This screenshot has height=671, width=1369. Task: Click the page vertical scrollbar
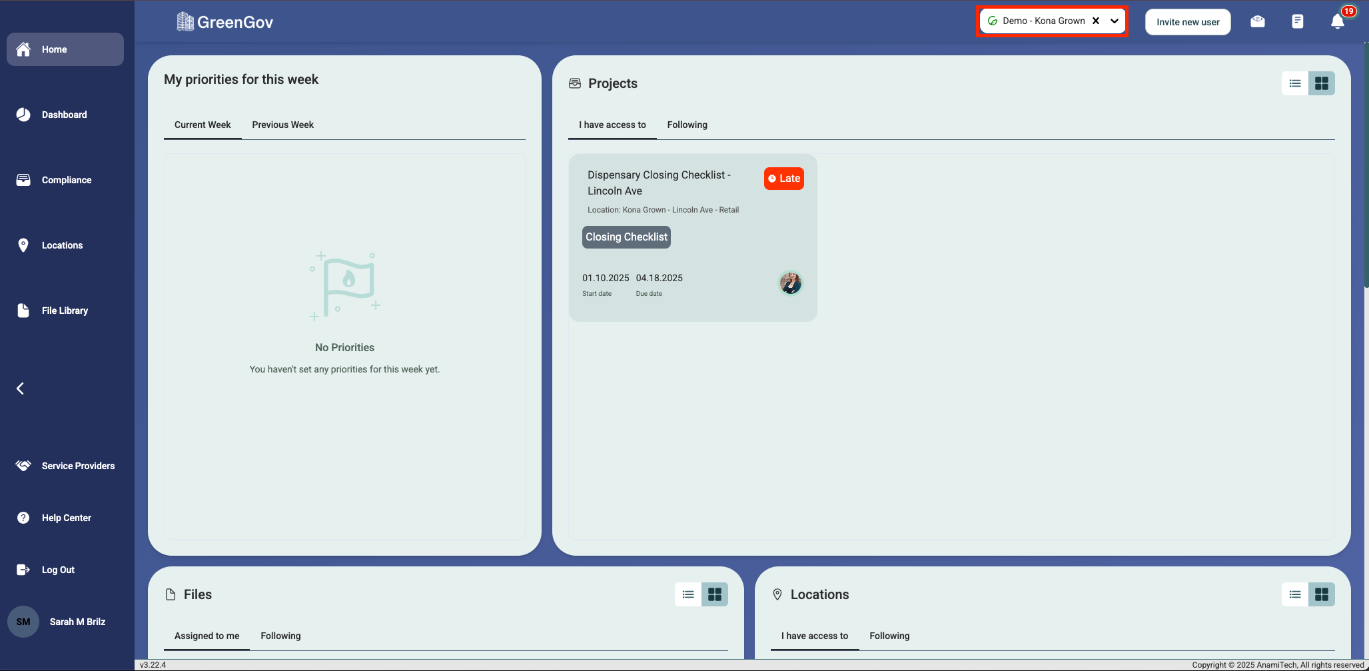pyautogui.click(x=1366, y=167)
